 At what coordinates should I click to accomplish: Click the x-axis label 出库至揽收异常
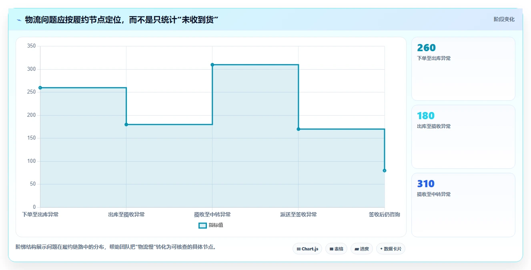pyautogui.click(x=126, y=215)
